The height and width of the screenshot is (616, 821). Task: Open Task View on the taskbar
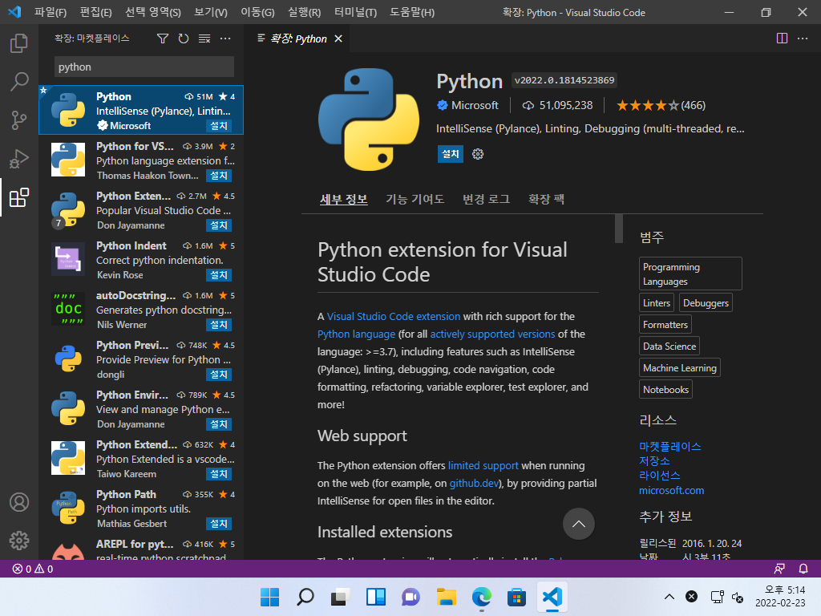tap(340, 597)
